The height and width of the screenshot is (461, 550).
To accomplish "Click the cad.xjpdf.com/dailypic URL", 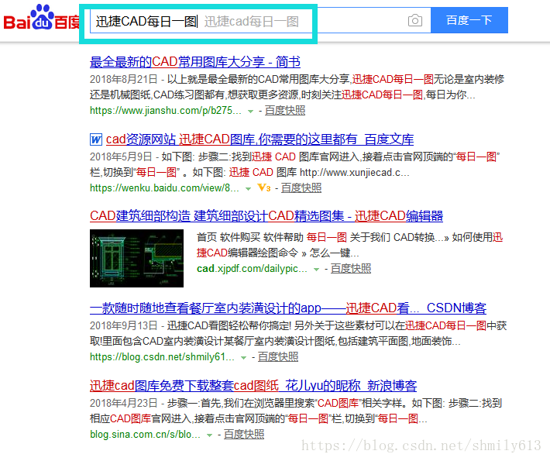I will click(x=252, y=269).
